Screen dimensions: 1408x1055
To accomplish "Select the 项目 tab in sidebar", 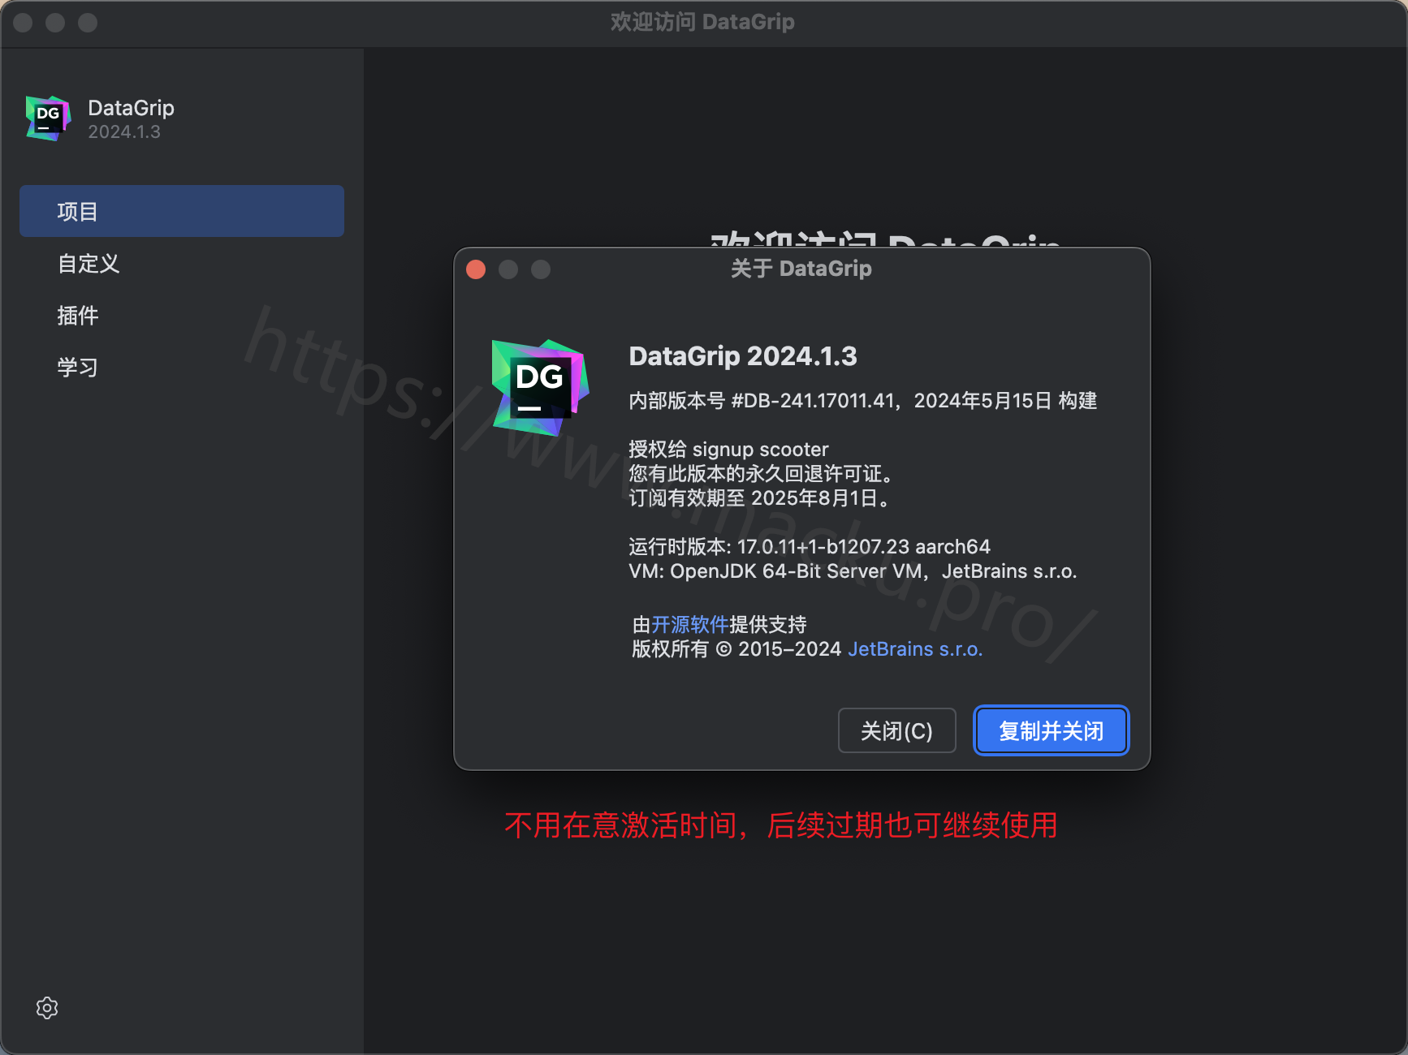I will pos(182,211).
